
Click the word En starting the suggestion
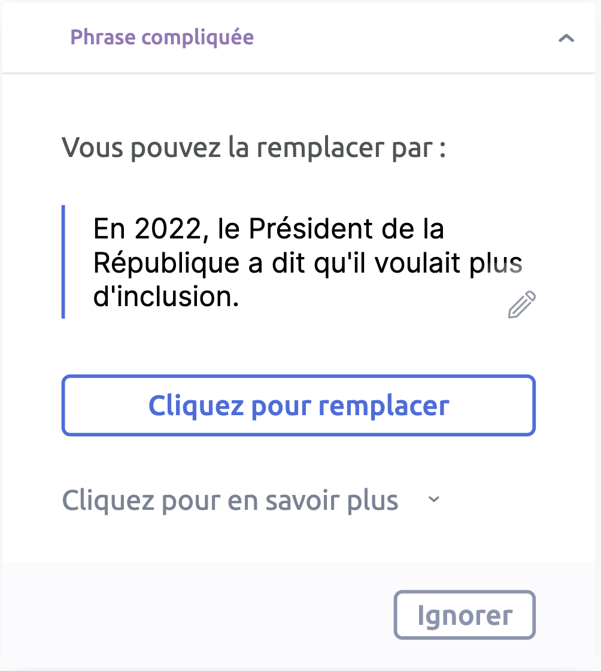coord(110,228)
